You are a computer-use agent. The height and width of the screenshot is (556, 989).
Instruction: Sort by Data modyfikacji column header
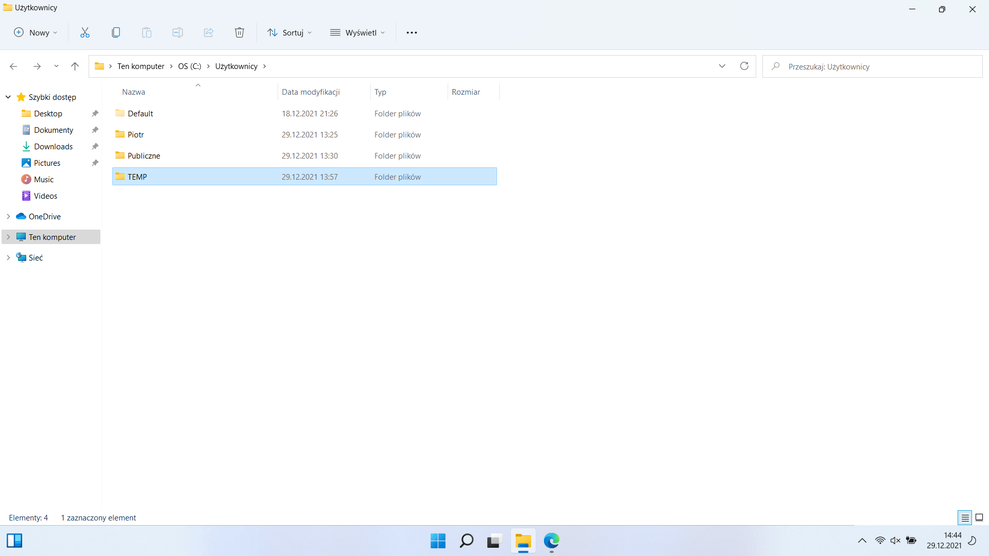tap(311, 92)
